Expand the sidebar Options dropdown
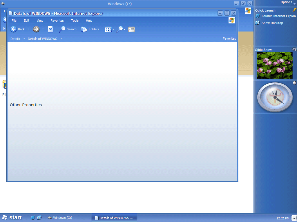The width and height of the screenshot is (297, 222). click(294, 4)
